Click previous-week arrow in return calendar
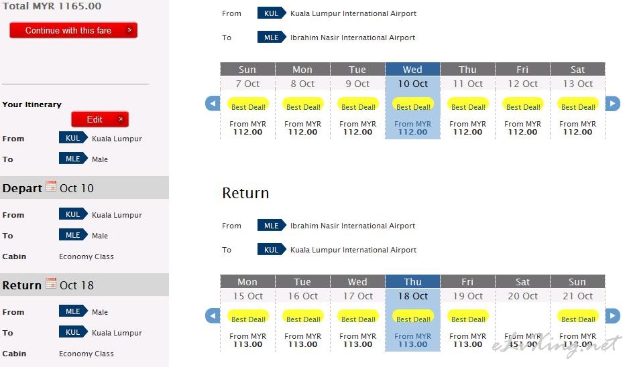Screen dimensions: 629x367 coord(213,315)
